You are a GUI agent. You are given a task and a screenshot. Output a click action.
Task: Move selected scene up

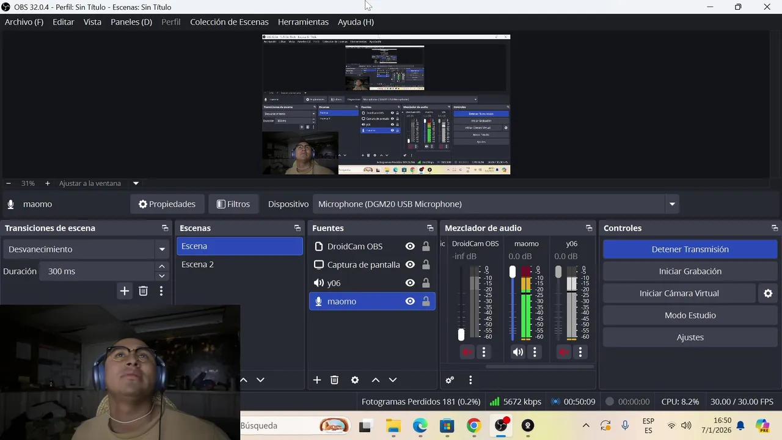click(x=244, y=380)
